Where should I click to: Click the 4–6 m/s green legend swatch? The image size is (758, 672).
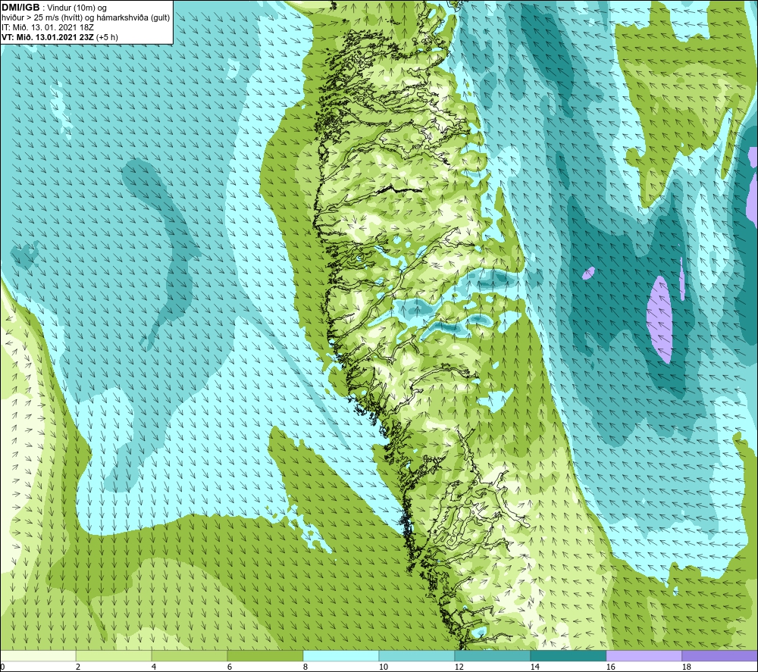189,656
